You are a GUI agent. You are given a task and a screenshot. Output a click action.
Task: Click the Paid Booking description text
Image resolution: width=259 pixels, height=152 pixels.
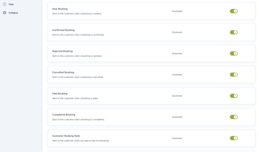tap(75, 98)
